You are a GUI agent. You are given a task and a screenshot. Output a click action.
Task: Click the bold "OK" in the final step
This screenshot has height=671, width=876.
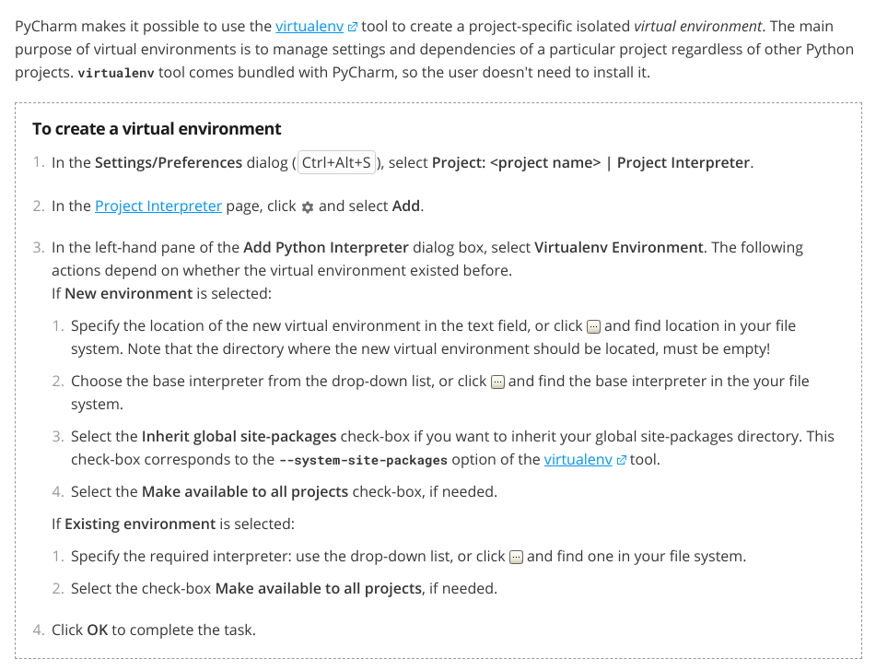tap(98, 630)
